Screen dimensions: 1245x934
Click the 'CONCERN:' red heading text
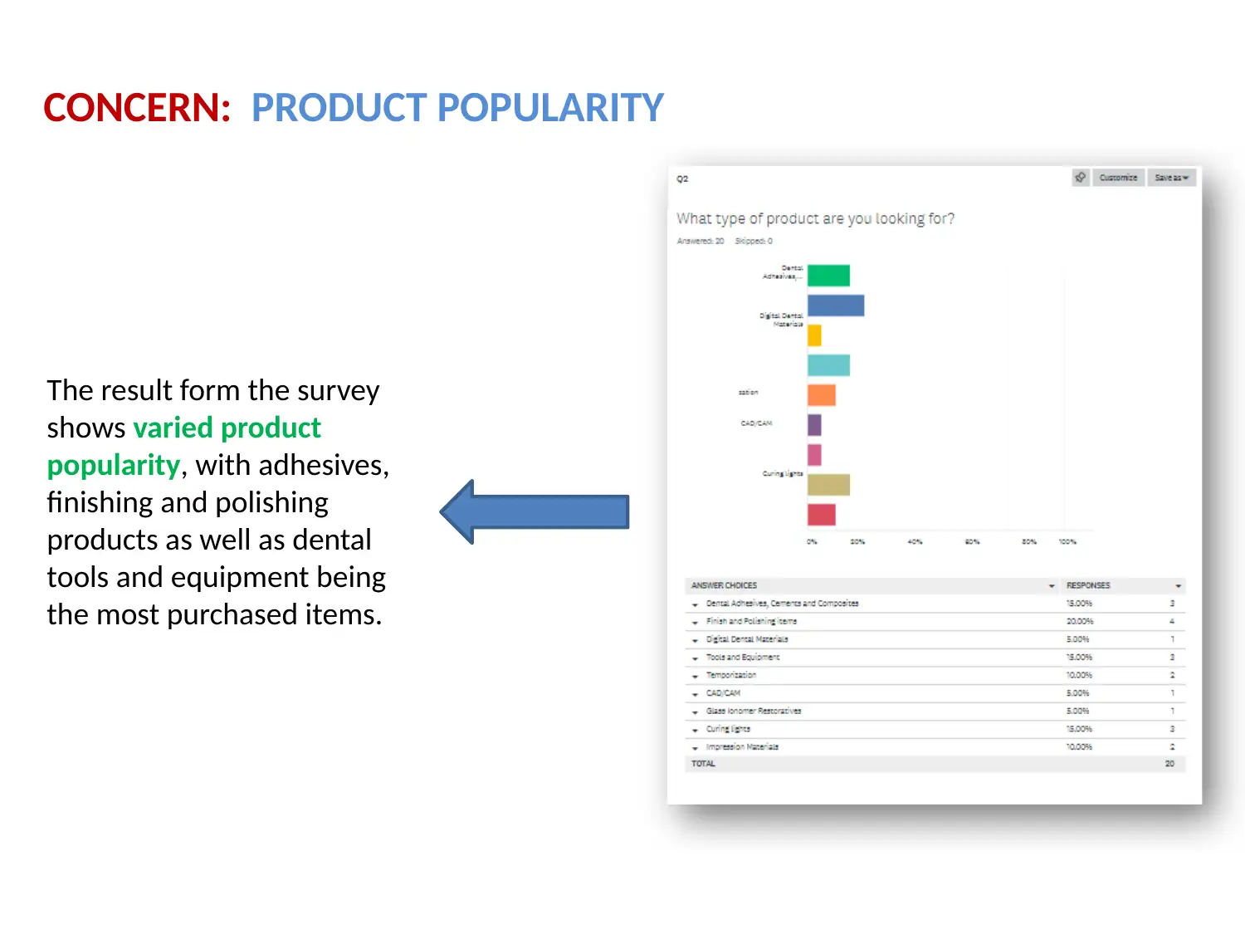click(137, 108)
